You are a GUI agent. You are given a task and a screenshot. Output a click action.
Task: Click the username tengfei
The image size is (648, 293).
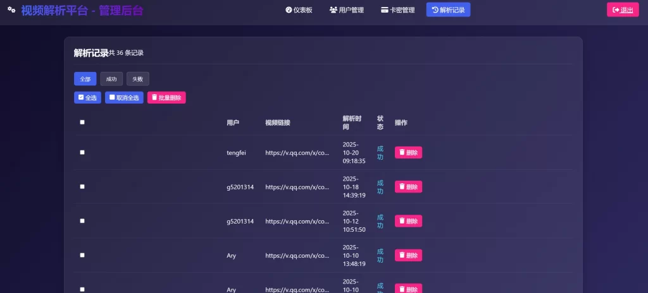point(237,153)
